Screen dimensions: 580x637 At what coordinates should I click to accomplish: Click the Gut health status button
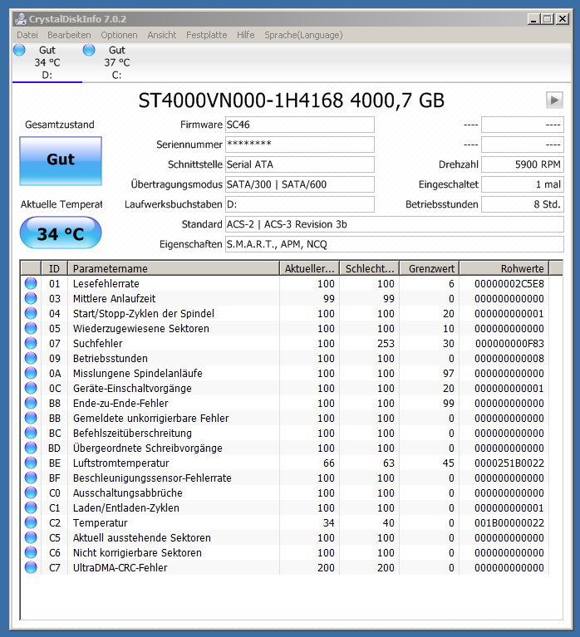[61, 161]
